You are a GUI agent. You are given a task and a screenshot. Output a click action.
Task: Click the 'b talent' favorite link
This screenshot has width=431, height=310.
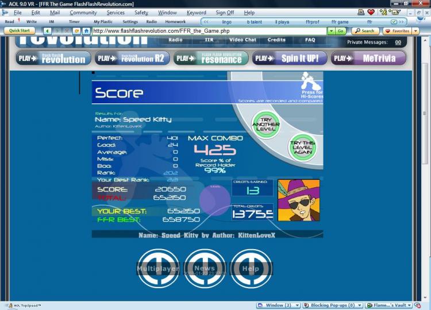[x=254, y=22]
